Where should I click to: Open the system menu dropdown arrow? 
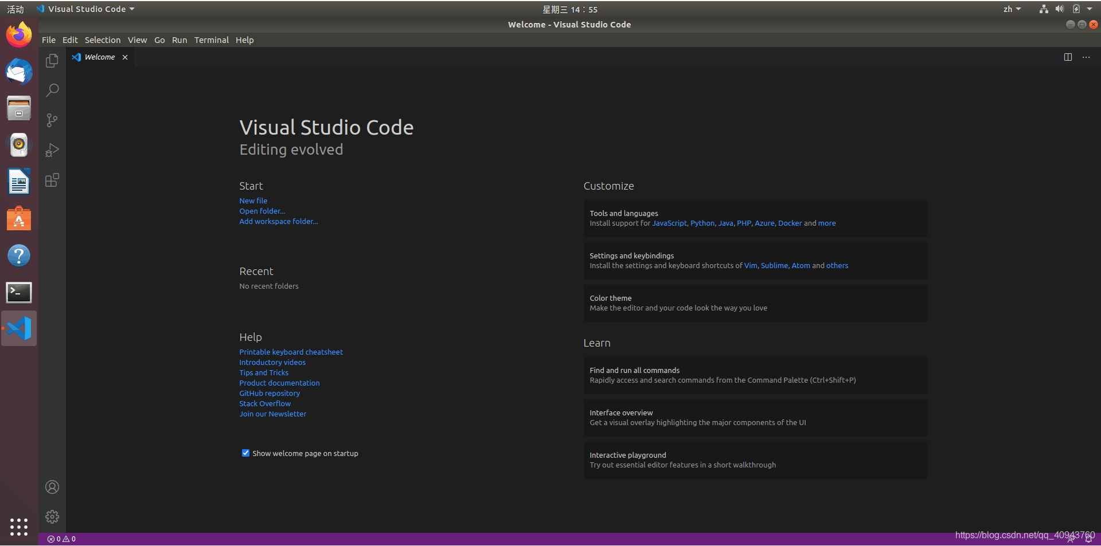click(1090, 9)
